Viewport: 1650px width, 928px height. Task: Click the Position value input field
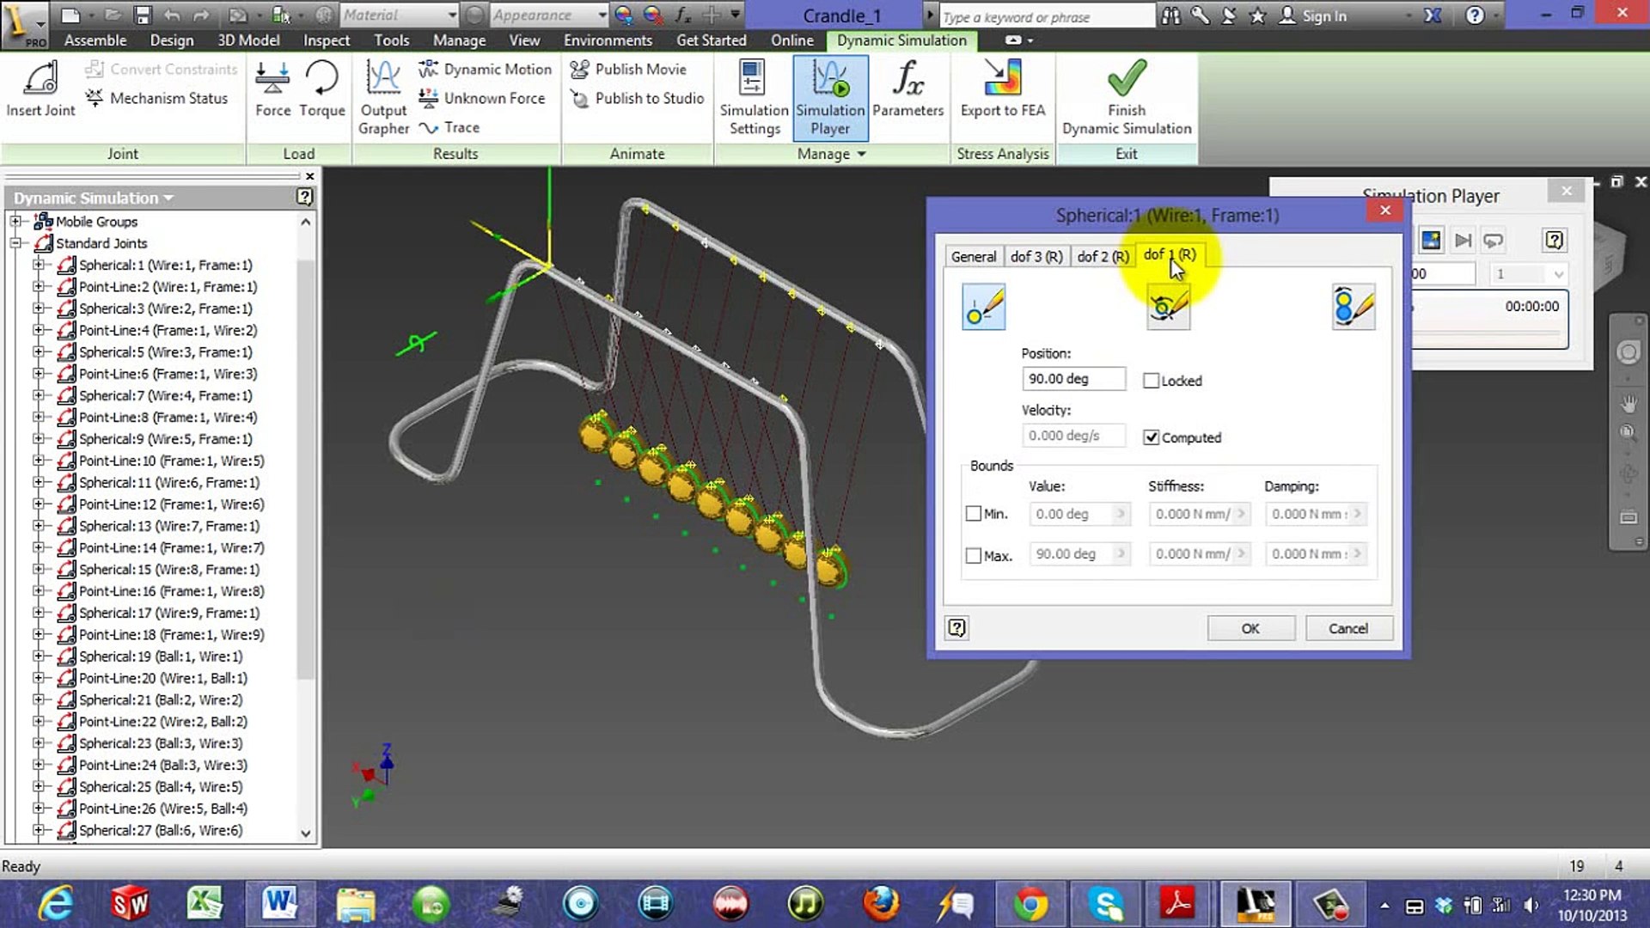pyautogui.click(x=1072, y=379)
